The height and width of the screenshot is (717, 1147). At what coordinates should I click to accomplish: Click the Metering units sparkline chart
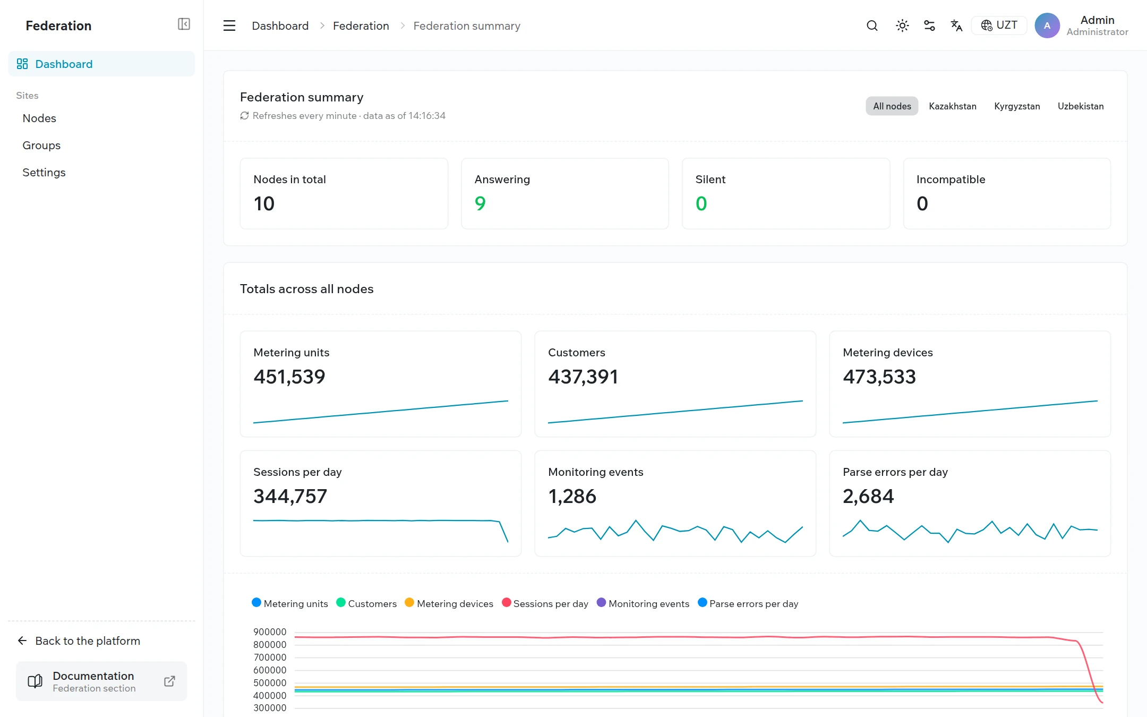pyautogui.click(x=381, y=412)
